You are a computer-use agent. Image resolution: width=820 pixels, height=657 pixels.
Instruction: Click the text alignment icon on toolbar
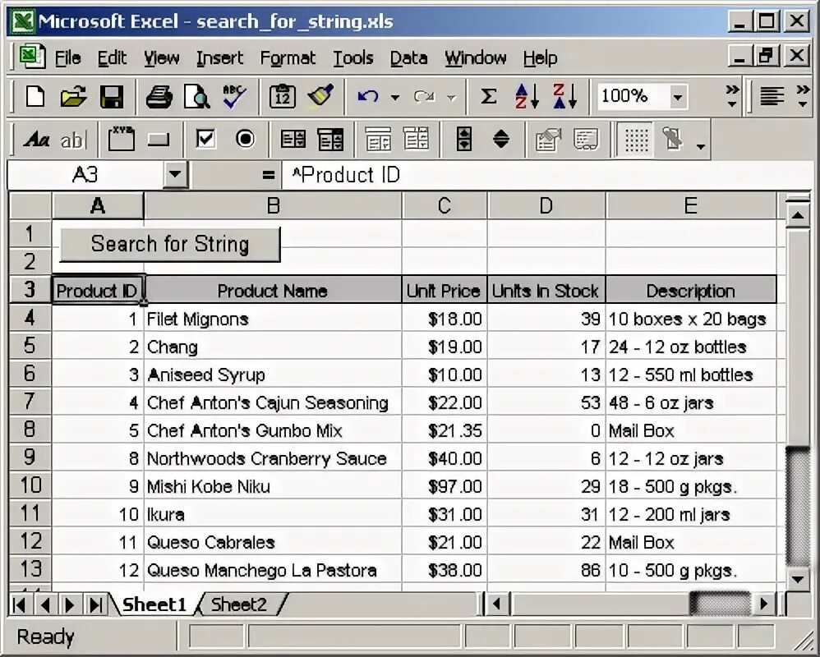point(772,97)
